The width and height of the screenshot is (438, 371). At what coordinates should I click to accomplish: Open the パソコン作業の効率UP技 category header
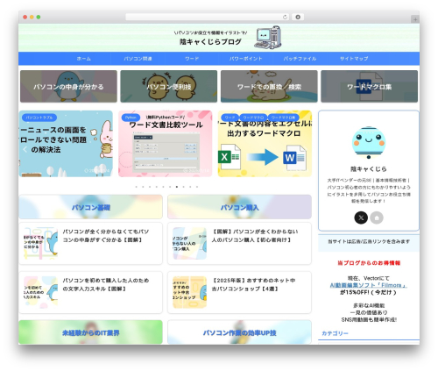point(239,332)
